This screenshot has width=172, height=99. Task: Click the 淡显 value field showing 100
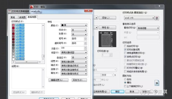point(72,48)
